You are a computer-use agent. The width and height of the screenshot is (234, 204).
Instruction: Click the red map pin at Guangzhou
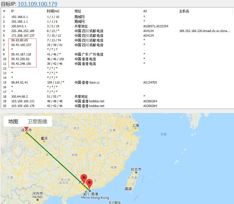pos(84,179)
